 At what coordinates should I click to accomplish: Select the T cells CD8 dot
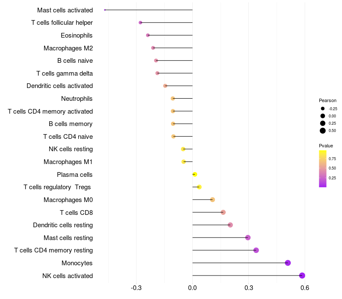[x=223, y=212]
